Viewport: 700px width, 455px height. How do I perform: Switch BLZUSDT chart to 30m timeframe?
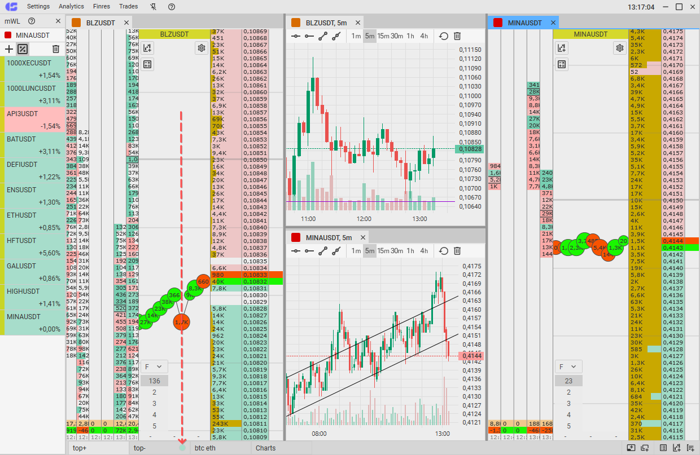pos(397,36)
